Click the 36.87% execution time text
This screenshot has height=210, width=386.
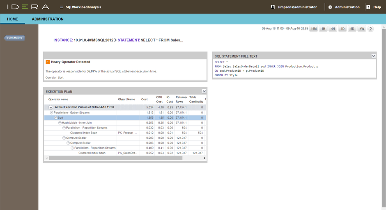(x=92, y=71)
